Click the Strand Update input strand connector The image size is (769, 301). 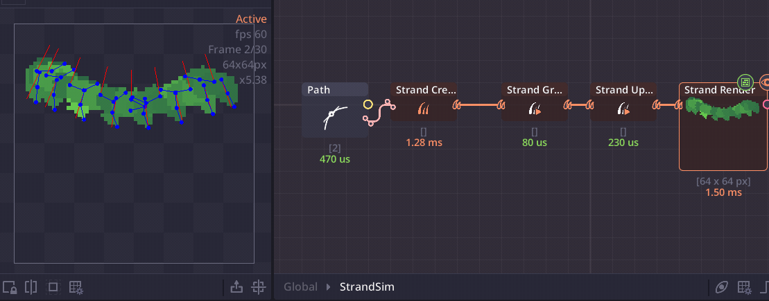591,104
